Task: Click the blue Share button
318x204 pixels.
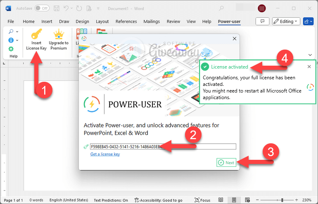Action: (308, 21)
